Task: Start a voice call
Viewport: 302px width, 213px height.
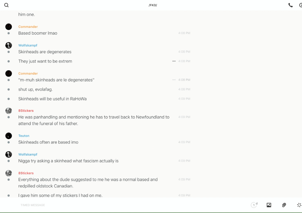Action: pos(290,5)
